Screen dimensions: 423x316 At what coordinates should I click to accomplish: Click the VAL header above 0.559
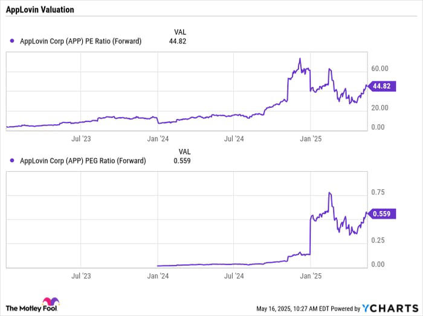tap(184, 151)
